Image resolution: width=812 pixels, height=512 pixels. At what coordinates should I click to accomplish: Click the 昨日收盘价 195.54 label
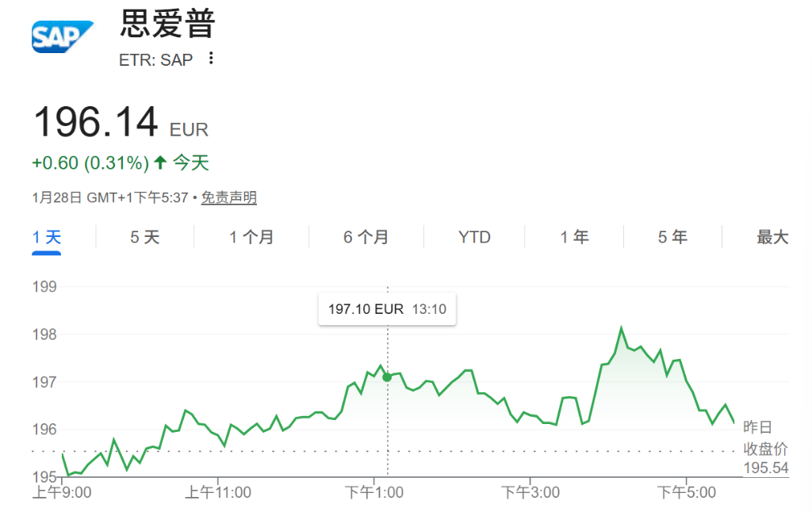pyautogui.click(x=765, y=448)
